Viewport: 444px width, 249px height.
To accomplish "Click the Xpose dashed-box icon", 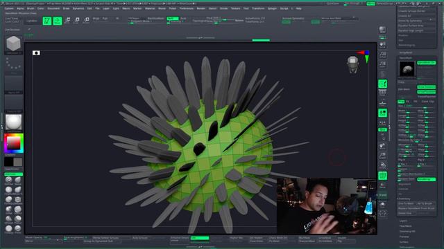I will (382, 214).
